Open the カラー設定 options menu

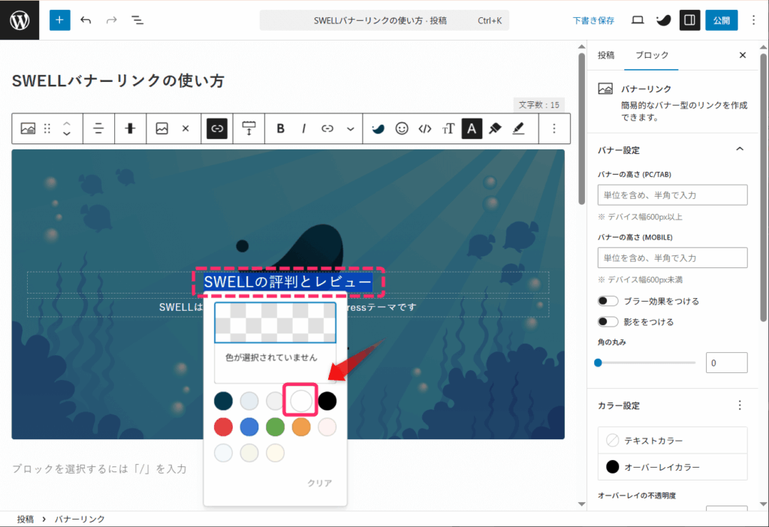739,405
